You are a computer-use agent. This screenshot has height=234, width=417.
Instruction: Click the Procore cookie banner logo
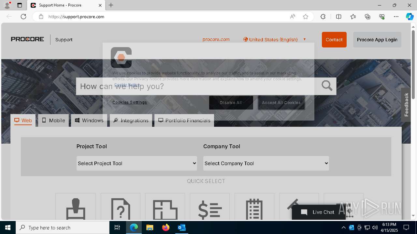(121, 58)
